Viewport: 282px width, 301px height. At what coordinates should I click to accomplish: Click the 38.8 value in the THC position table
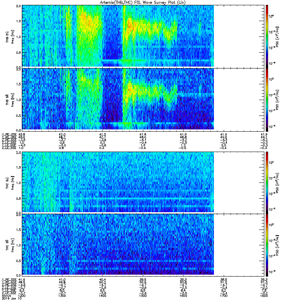[x=224, y=280]
